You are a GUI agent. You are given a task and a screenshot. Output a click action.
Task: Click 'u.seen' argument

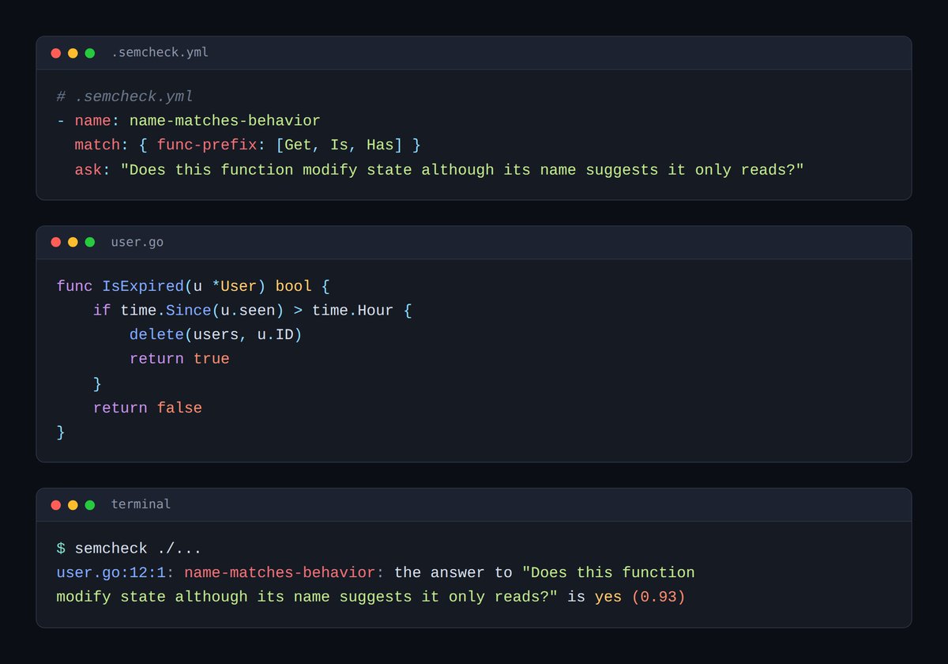pyautogui.click(x=247, y=311)
